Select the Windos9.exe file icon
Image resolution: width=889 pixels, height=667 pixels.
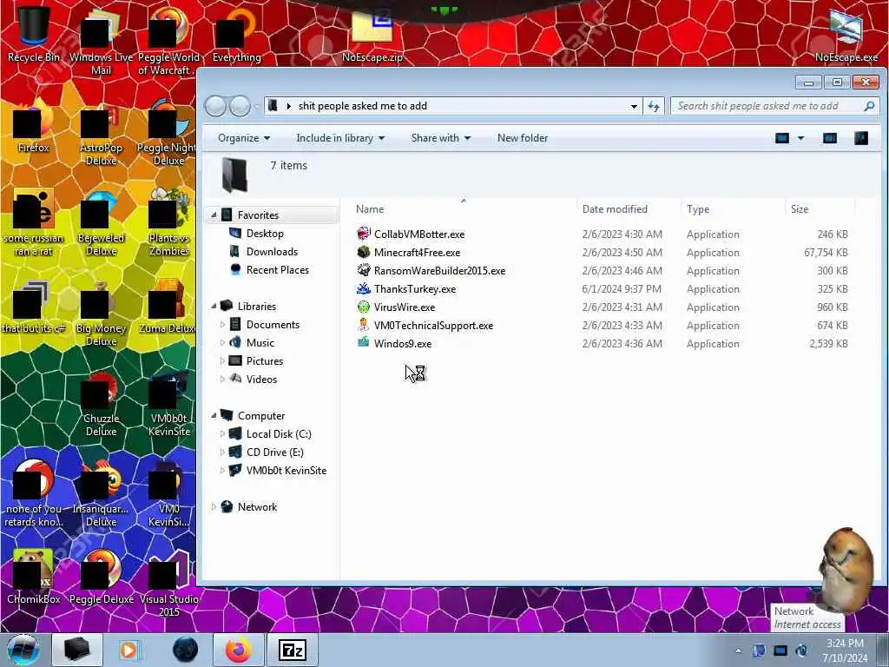pyautogui.click(x=364, y=342)
